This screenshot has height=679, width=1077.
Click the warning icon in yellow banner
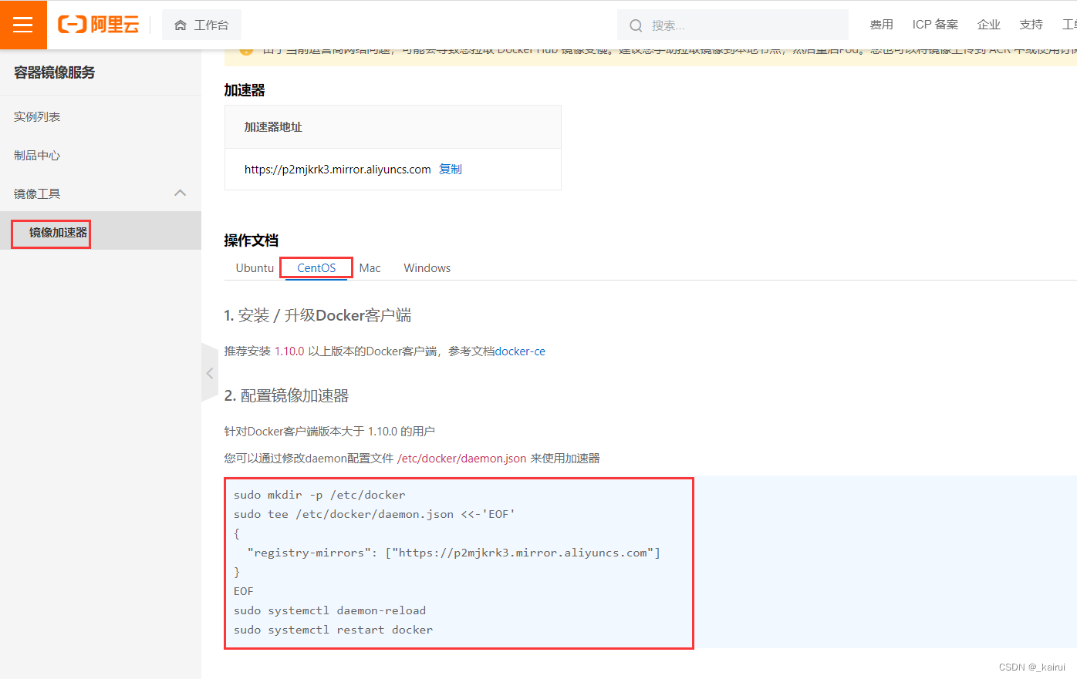point(246,51)
